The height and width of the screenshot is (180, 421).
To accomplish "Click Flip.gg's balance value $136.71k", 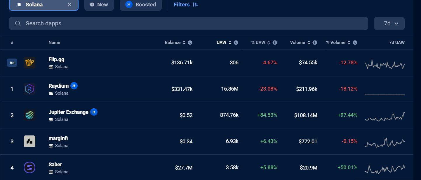I will pos(182,63).
